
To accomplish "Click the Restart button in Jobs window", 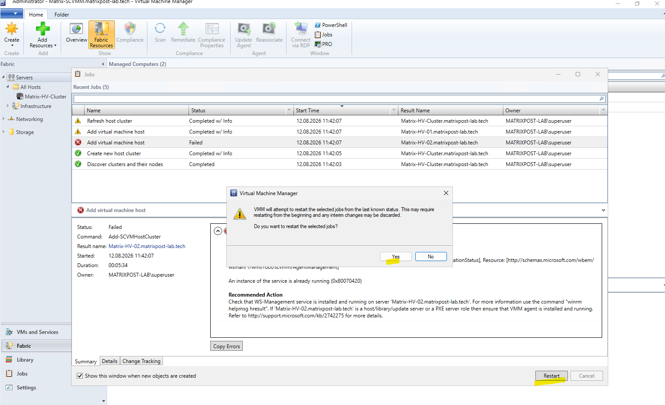I will coord(551,376).
